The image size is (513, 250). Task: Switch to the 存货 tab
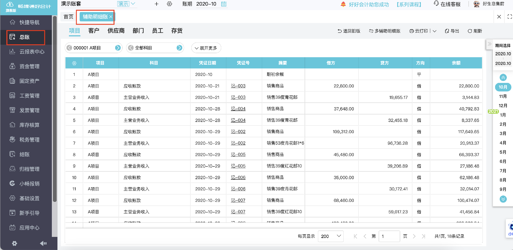point(177,31)
